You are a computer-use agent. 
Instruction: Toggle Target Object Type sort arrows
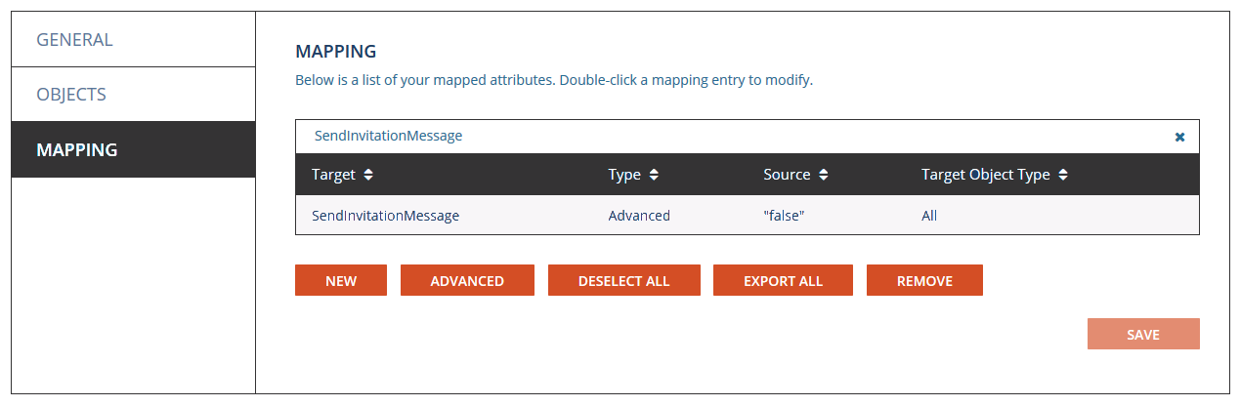tap(1063, 176)
